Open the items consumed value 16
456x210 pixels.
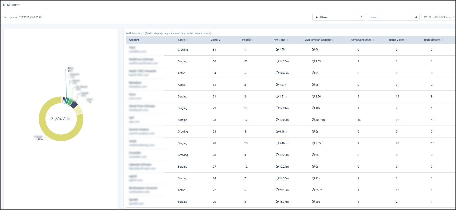tap(359, 120)
